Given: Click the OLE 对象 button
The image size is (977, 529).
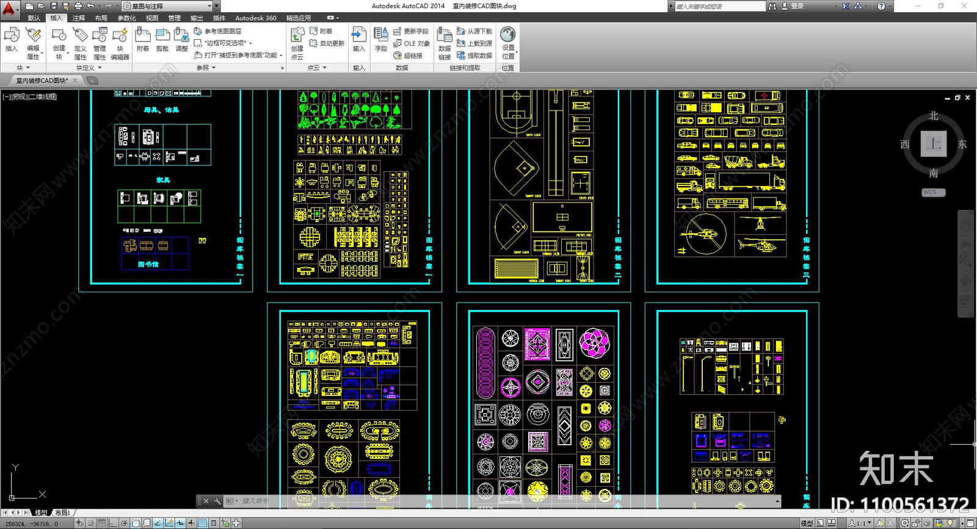Looking at the screenshot, I should tap(412, 43).
